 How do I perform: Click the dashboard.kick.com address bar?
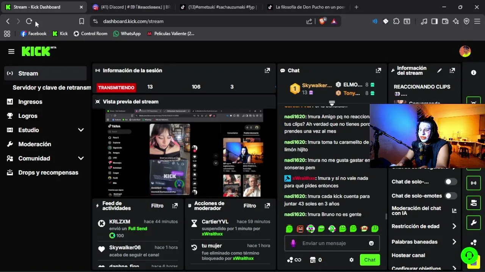[197, 22]
